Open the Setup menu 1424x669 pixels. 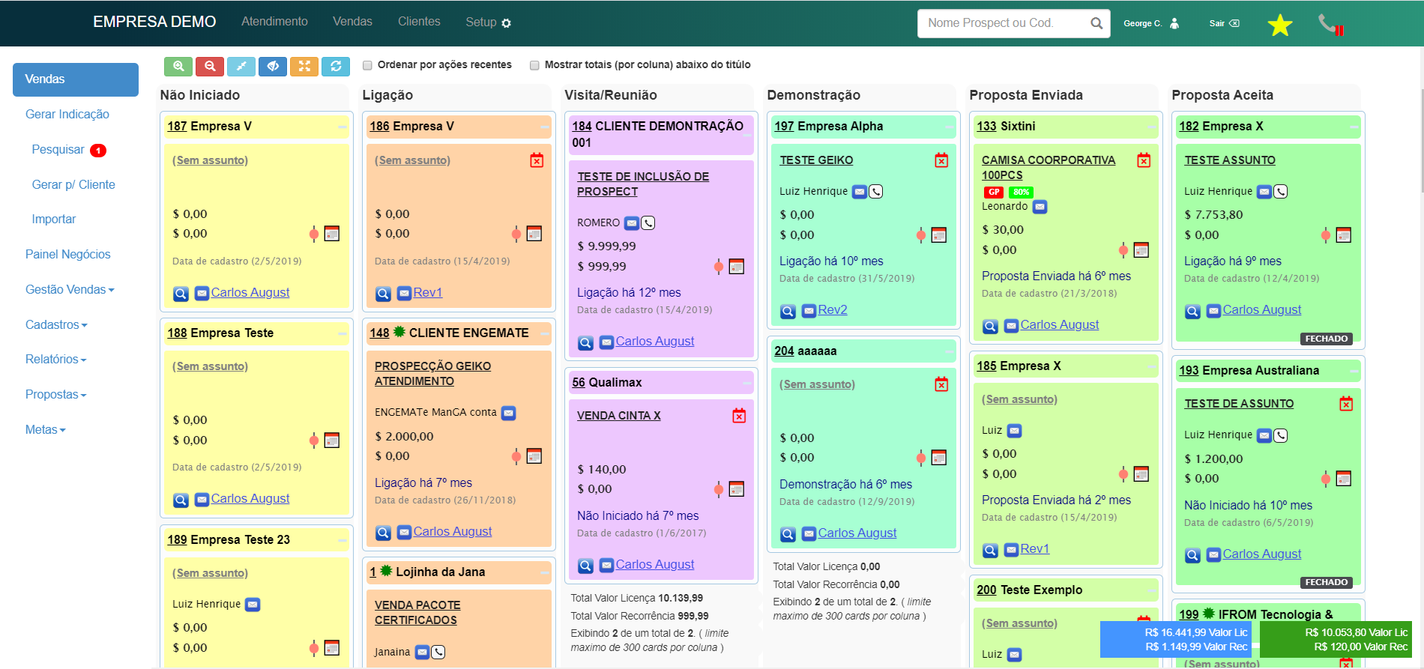[x=488, y=22]
